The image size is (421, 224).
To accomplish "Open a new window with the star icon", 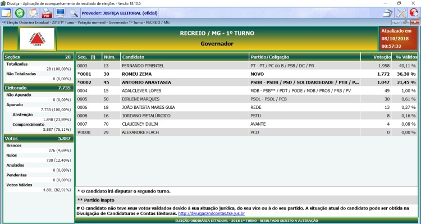I will 6,13.
